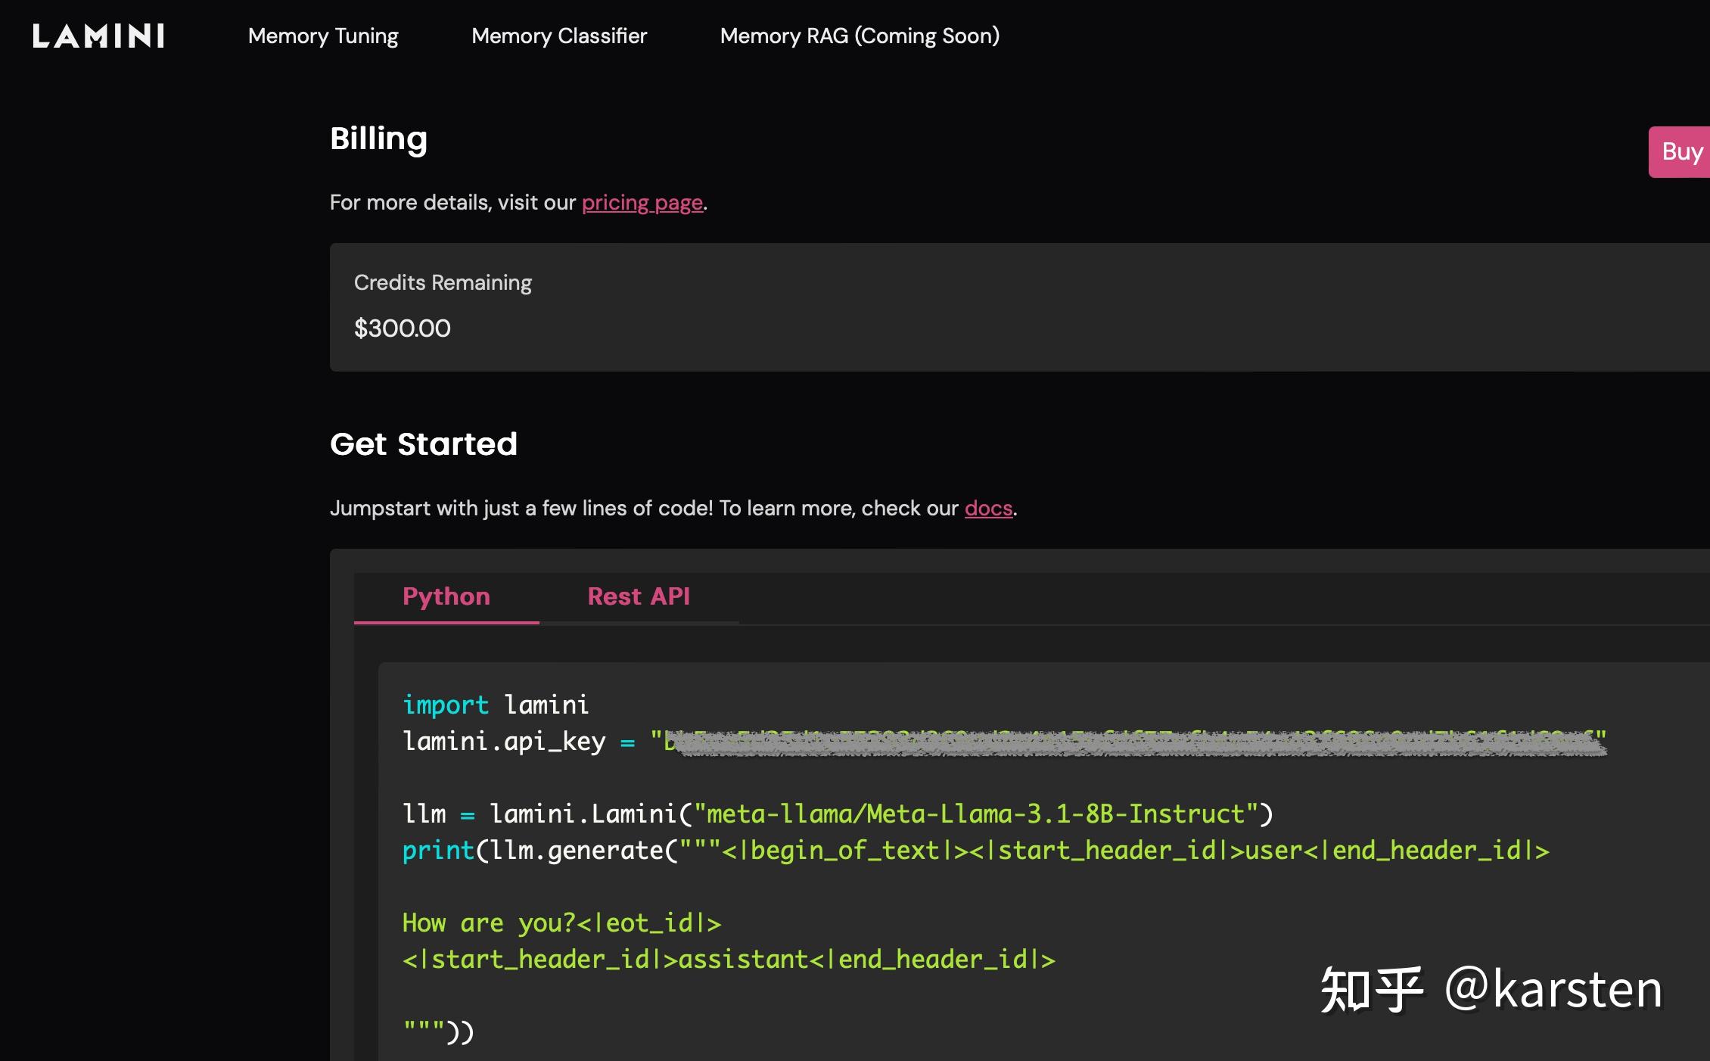Click the import lamini code line
This screenshot has height=1061, width=1710.
tap(496, 705)
